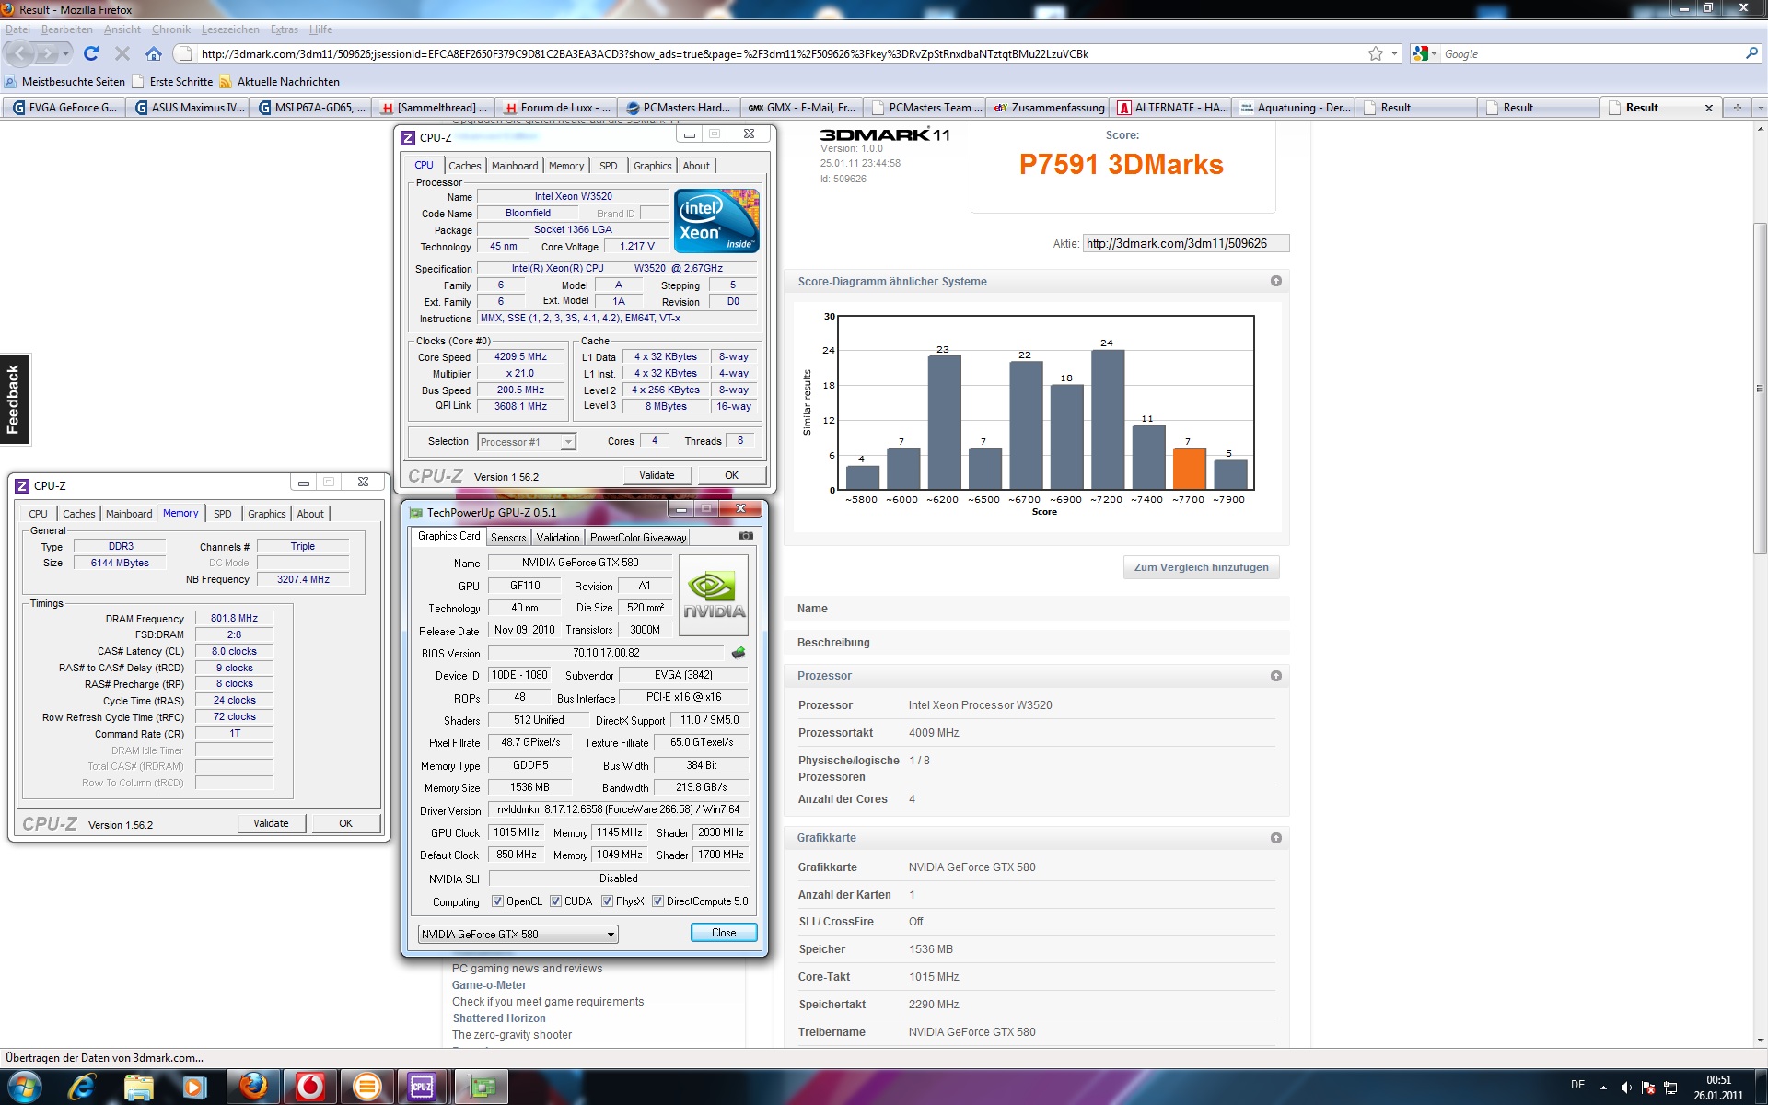This screenshot has height=1105, width=1768.
Task: Click the volume speaker tray icon
Action: click(1626, 1088)
